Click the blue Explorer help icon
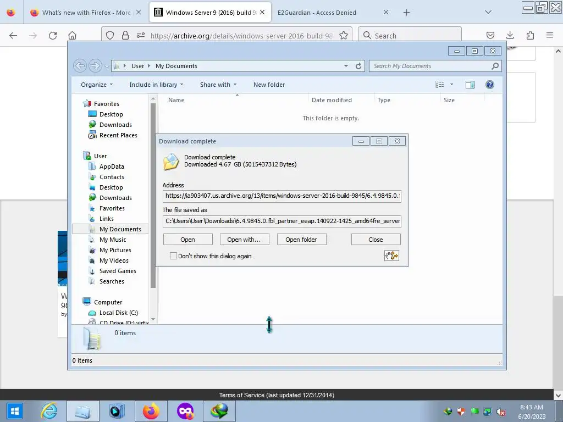The width and height of the screenshot is (563, 422). [489, 84]
